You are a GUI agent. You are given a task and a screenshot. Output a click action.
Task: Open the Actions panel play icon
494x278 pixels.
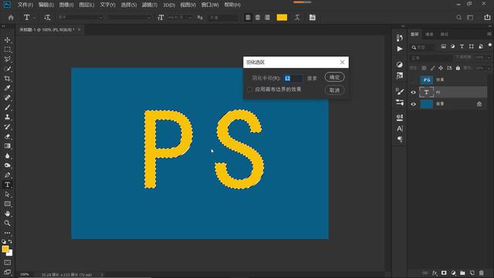400,49
